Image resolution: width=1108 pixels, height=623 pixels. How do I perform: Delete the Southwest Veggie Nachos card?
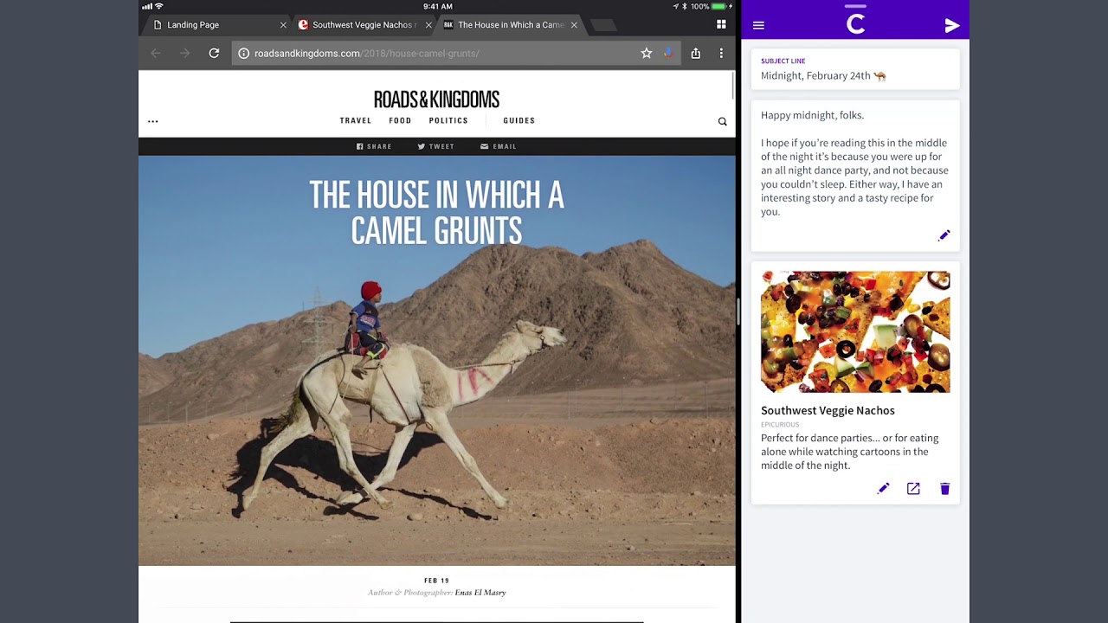pos(944,489)
